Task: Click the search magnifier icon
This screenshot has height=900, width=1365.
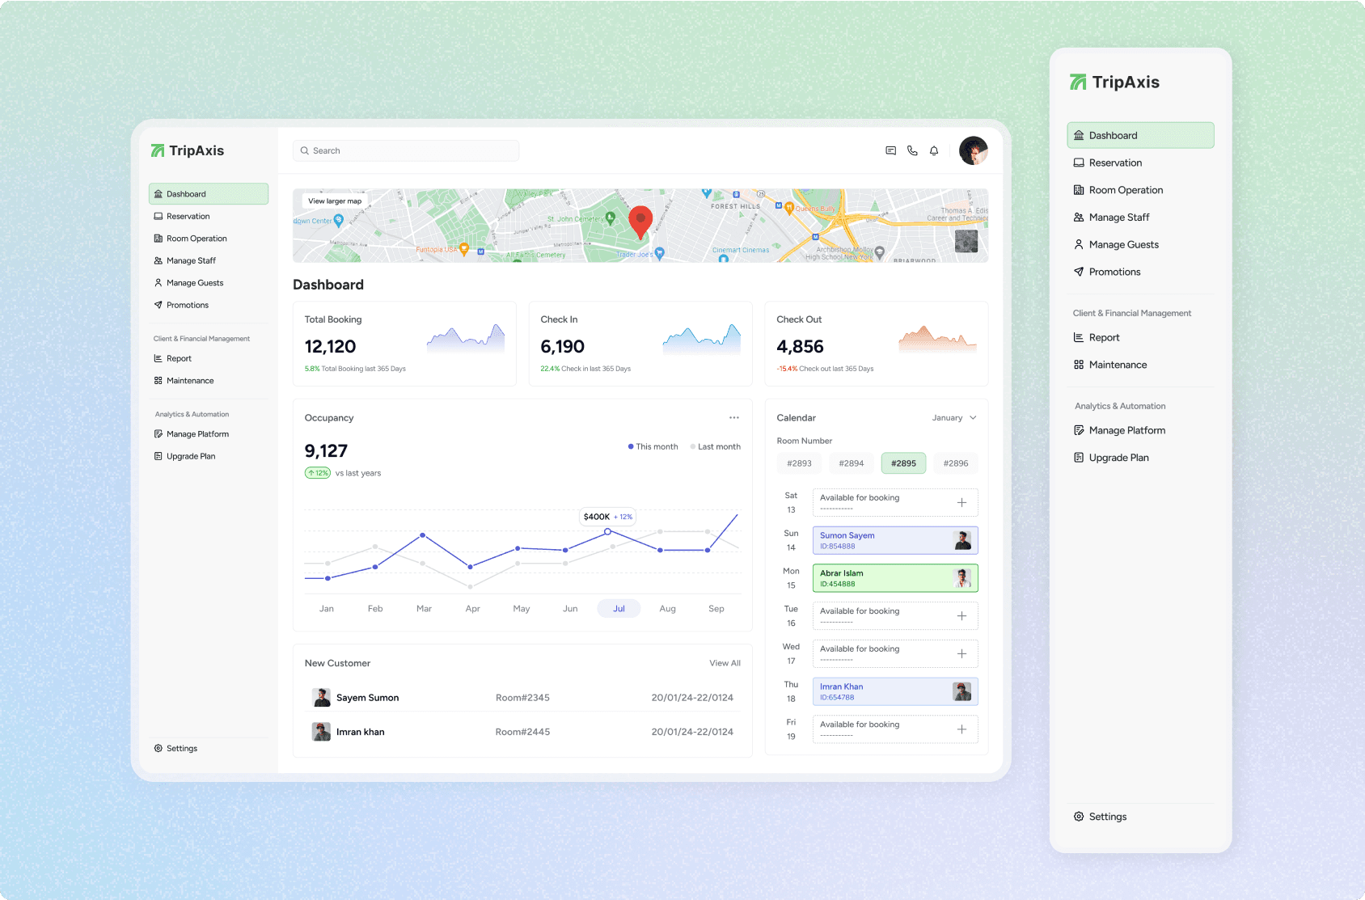Action: tap(305, 150)
